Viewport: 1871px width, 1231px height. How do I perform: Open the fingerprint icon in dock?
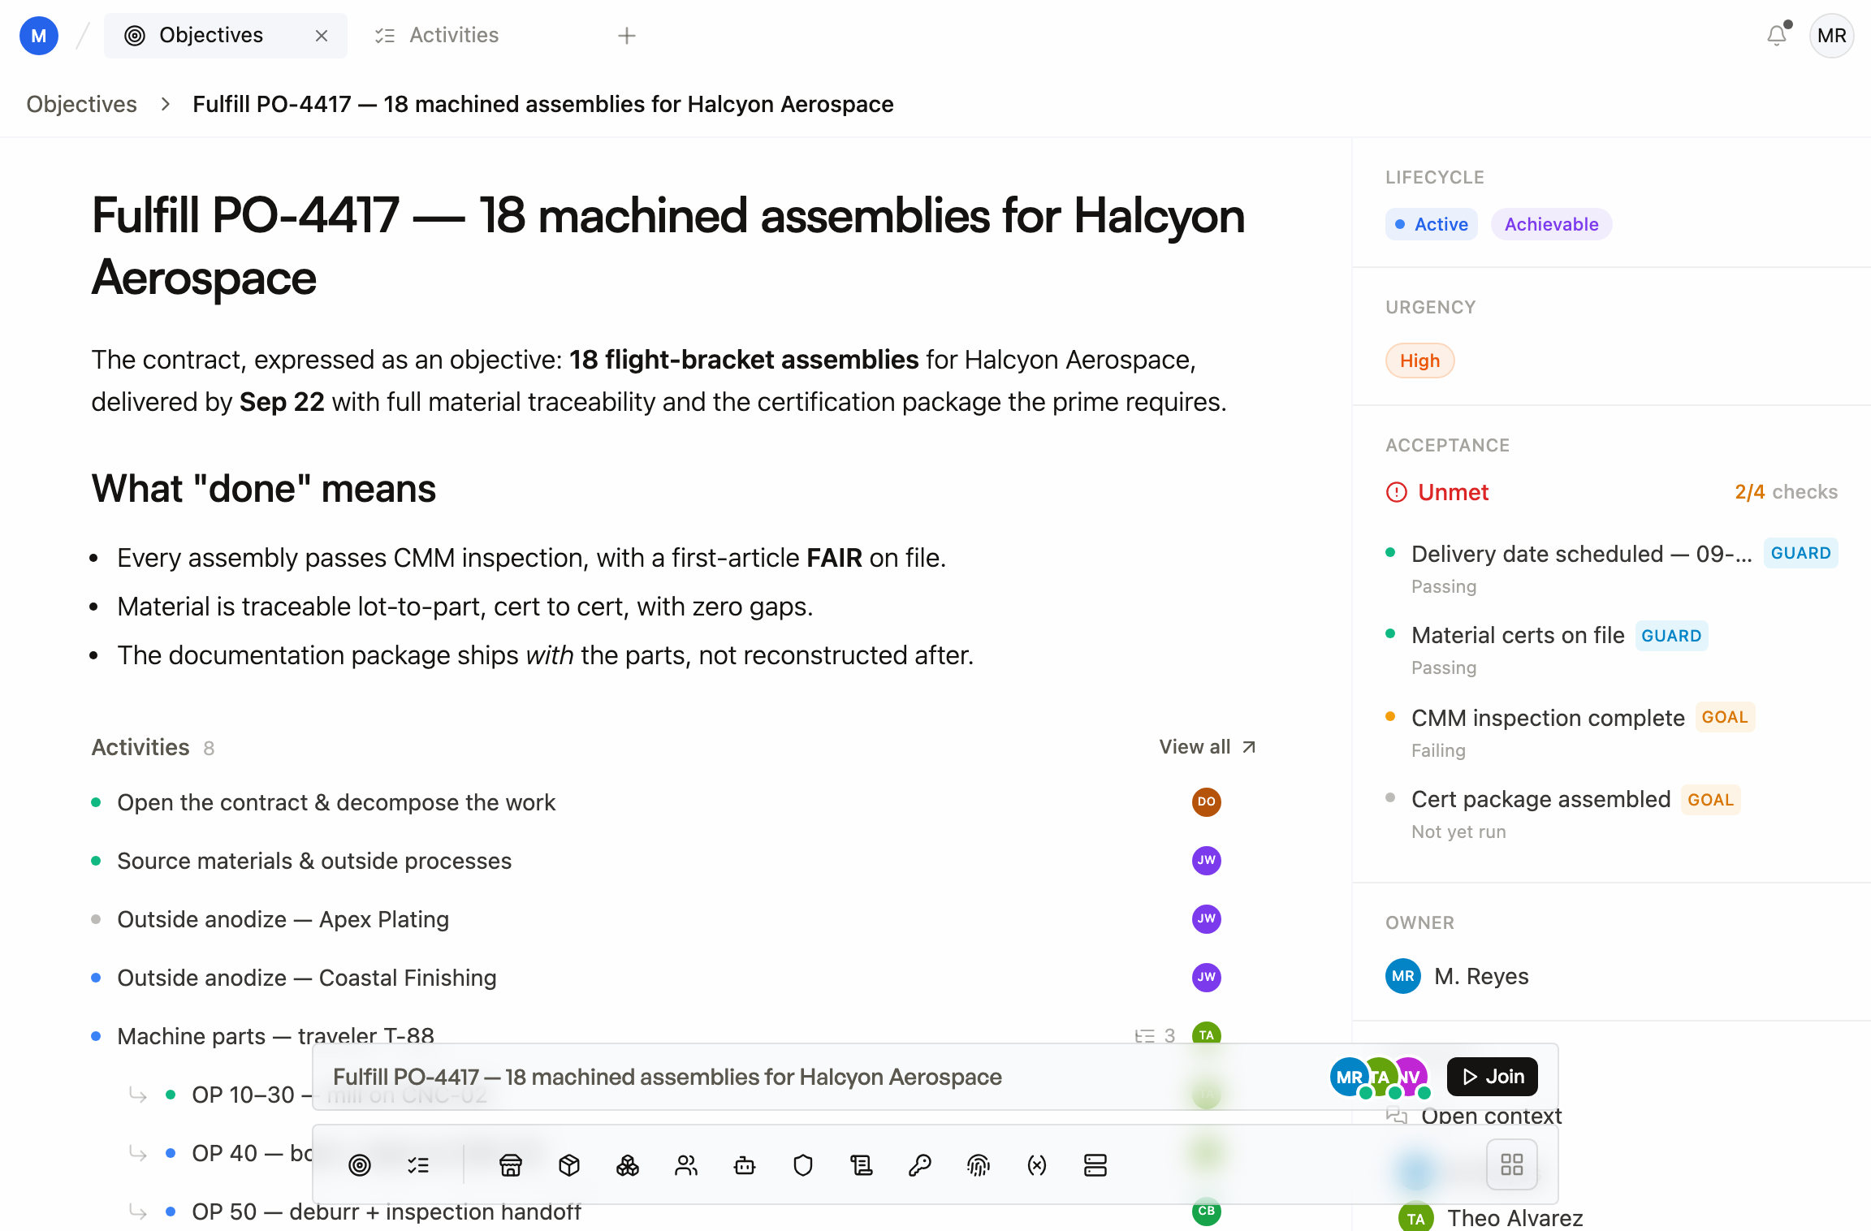(x=979, y=1166)
